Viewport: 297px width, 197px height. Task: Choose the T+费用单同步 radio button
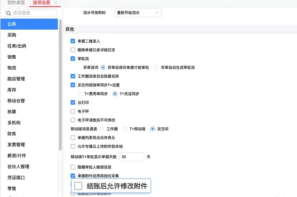pyautogui.click(x=80, y=94)
